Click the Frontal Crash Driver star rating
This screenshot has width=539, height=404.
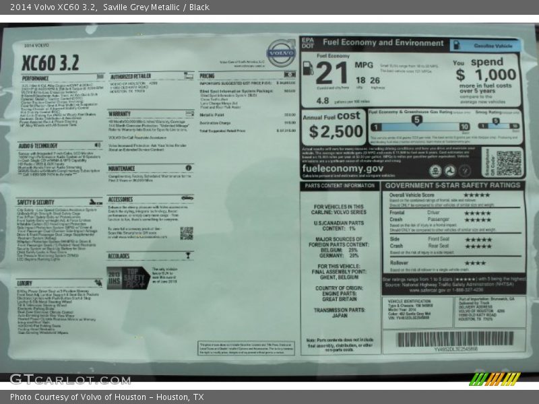click(x=478, y=213)
